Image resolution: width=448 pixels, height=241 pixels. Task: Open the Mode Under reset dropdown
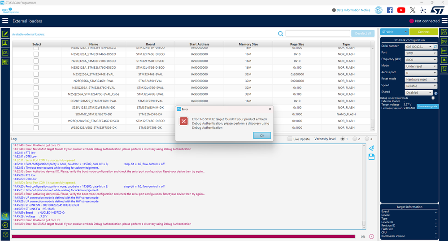421,66
